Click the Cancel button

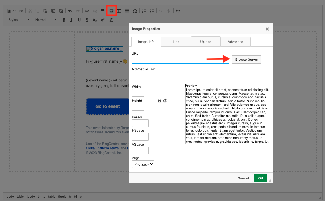click(x=243, y=178)
